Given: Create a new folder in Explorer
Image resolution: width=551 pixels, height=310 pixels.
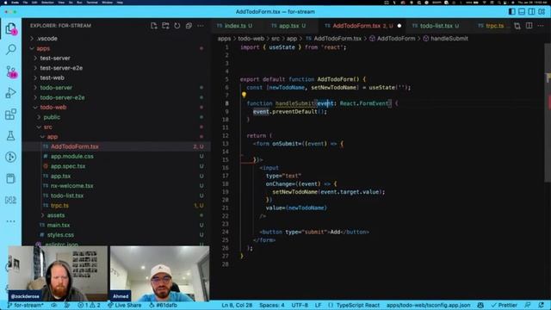Looking at the screenshot, I should click(165, 26).
